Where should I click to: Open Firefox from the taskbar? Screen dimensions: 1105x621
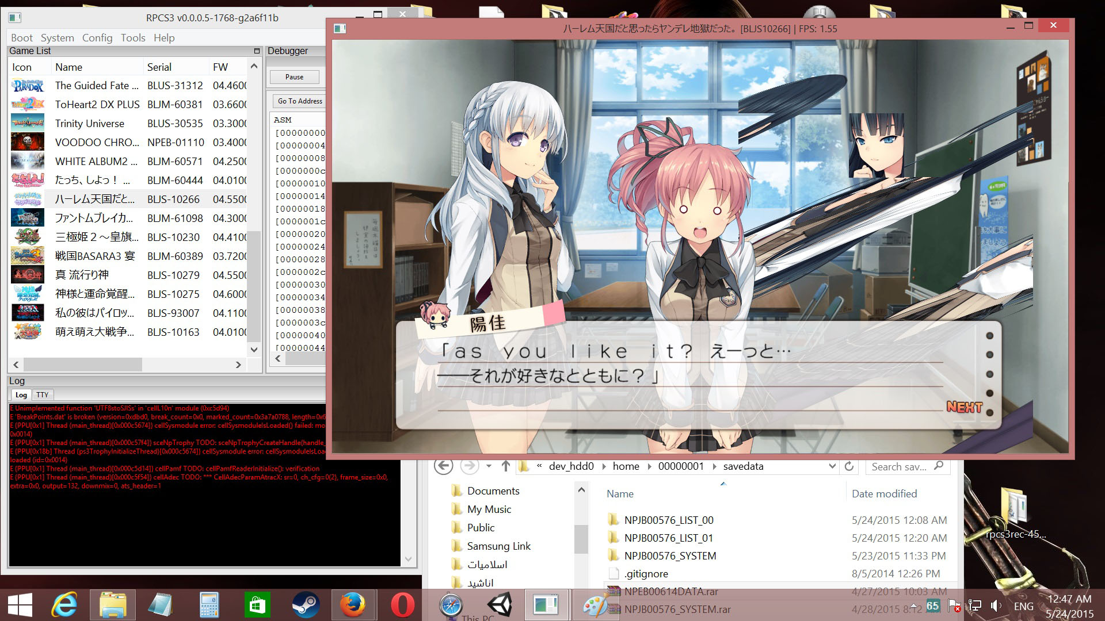(x=353, y=605)
